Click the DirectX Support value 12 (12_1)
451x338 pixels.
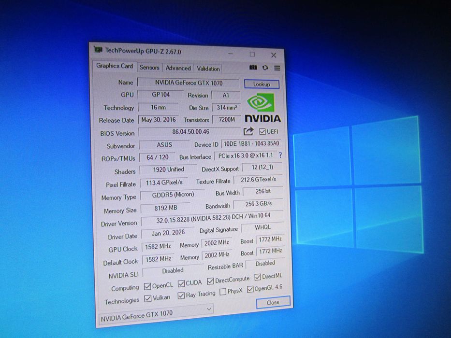[x=262, y=167]
